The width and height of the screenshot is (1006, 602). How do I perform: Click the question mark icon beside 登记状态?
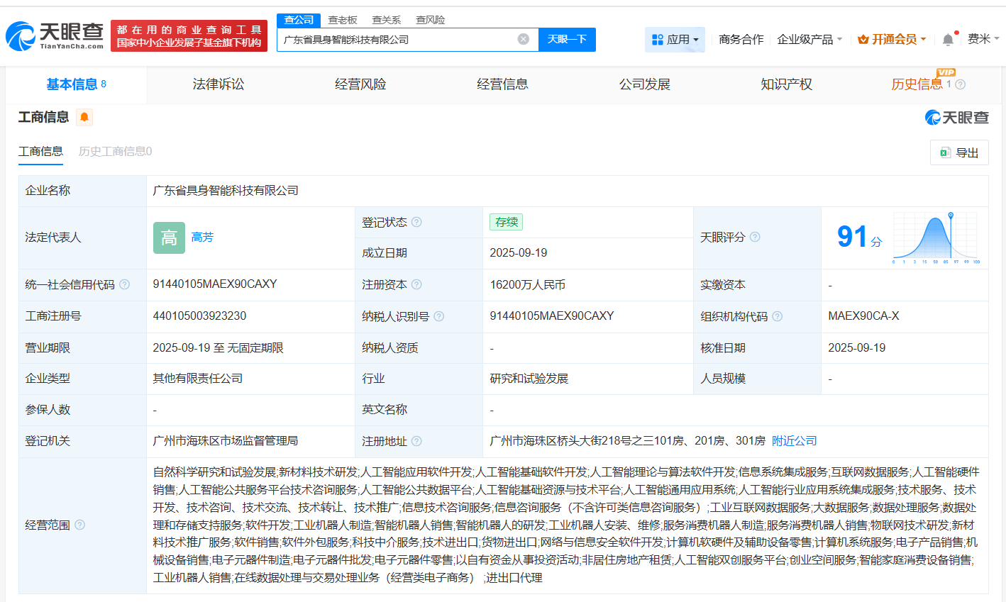click(417, 221)
